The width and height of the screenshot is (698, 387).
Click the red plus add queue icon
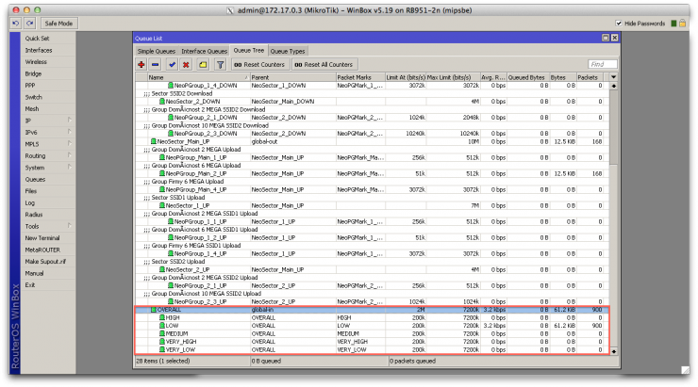click(x=141, y=65)
